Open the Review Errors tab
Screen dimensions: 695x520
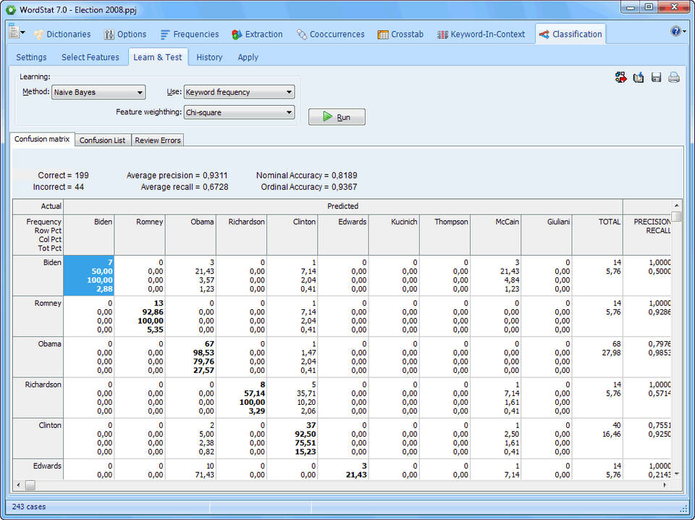[x=158, y=141]
